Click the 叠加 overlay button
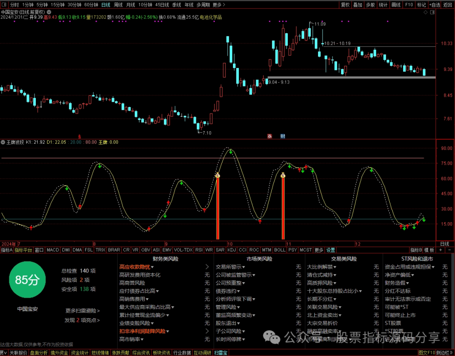The height and width of the screenshot is (356, 455). (x=358, y=5)
